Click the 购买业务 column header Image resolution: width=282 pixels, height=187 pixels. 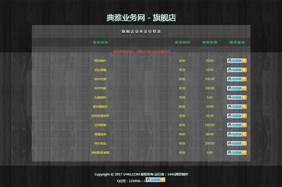click(237, 42)
